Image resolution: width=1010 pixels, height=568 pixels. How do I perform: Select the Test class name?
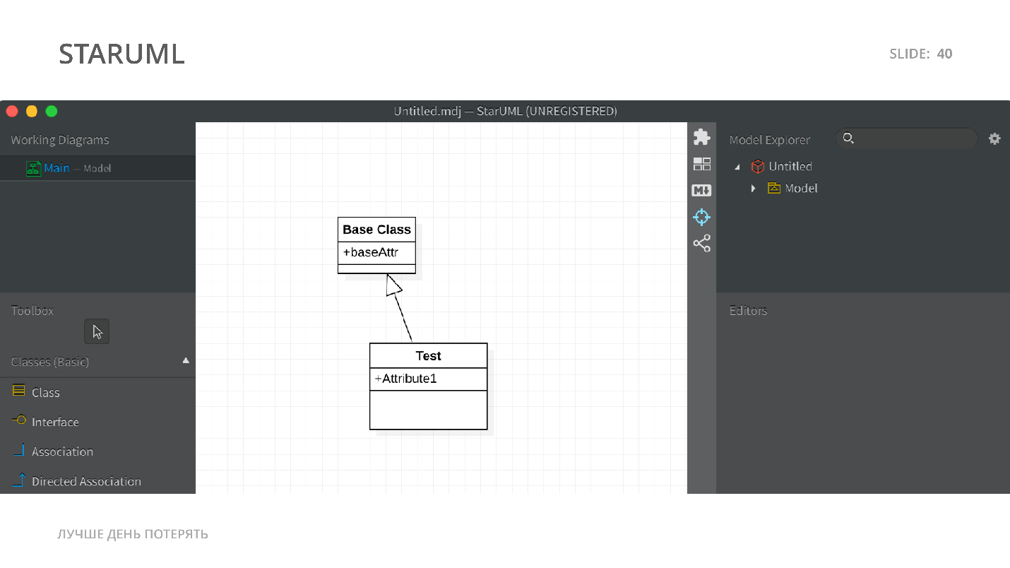pyautogui.click(x=428, y=356)
